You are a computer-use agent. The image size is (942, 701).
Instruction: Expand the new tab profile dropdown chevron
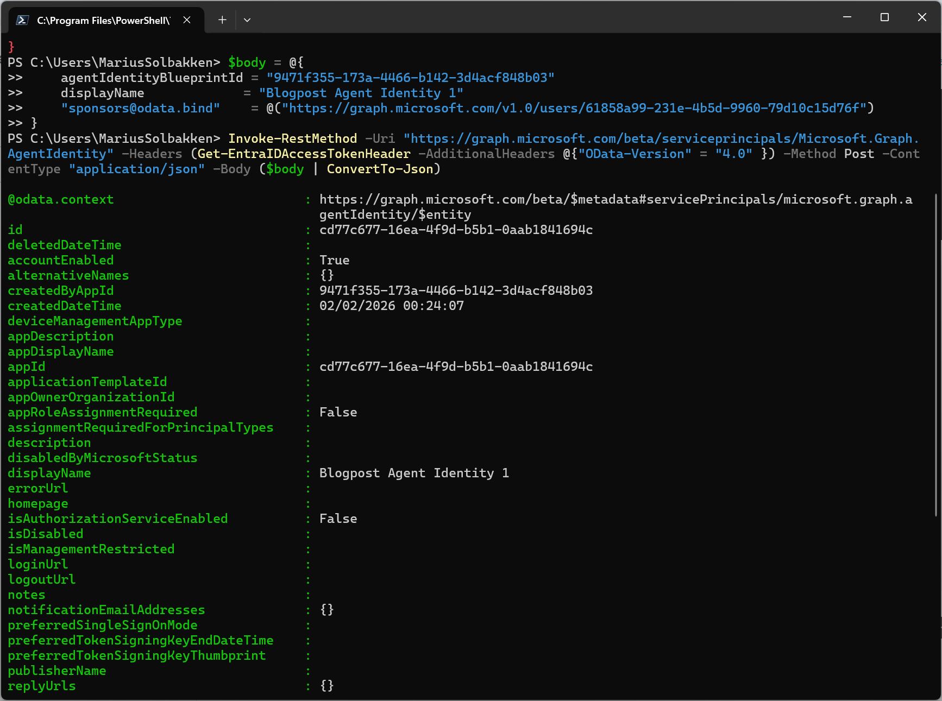click(247, 20)
